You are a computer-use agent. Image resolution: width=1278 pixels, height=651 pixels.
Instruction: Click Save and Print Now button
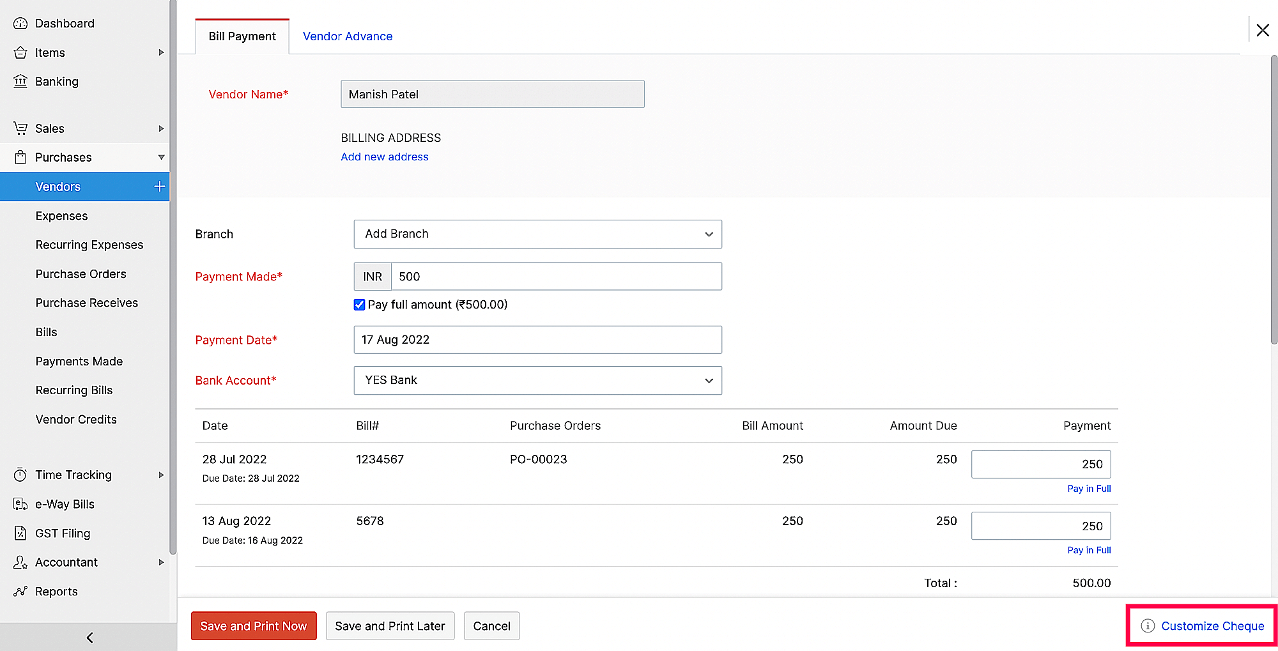[254, 626]
